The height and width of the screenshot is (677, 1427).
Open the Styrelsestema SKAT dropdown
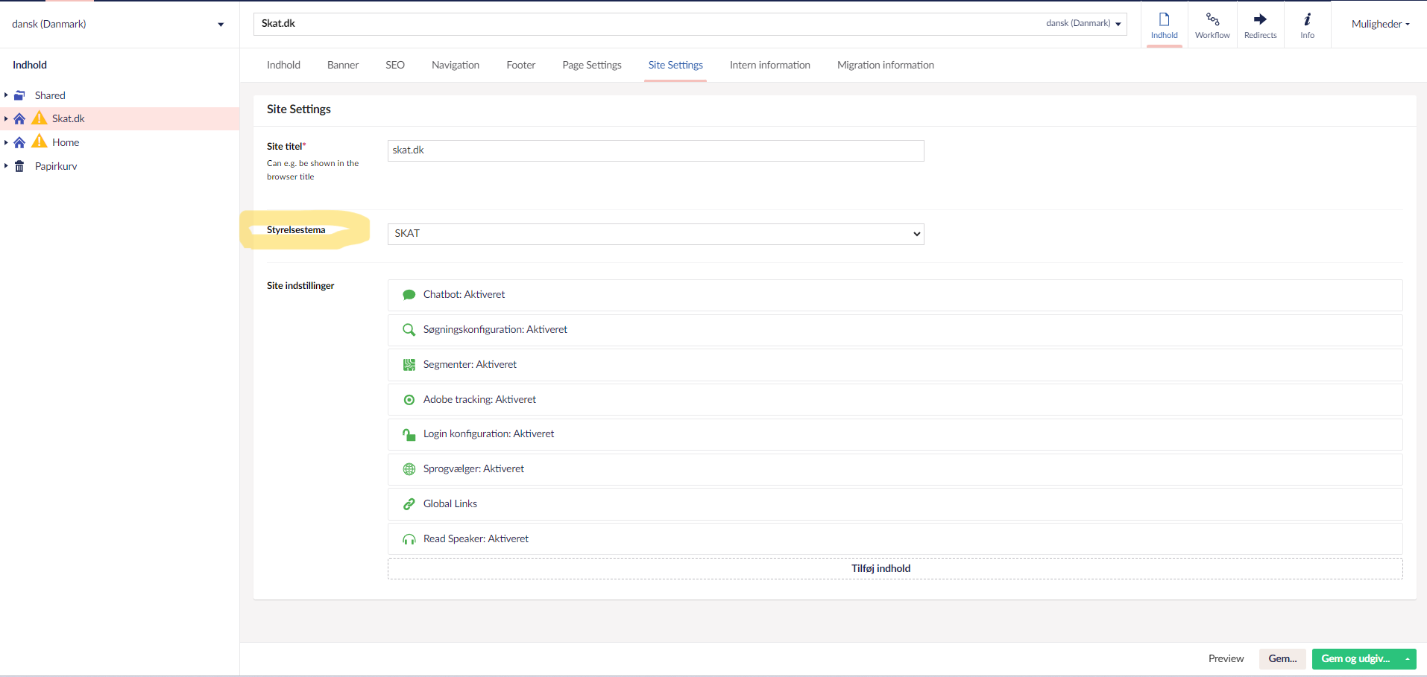click(x=655, y=234)
